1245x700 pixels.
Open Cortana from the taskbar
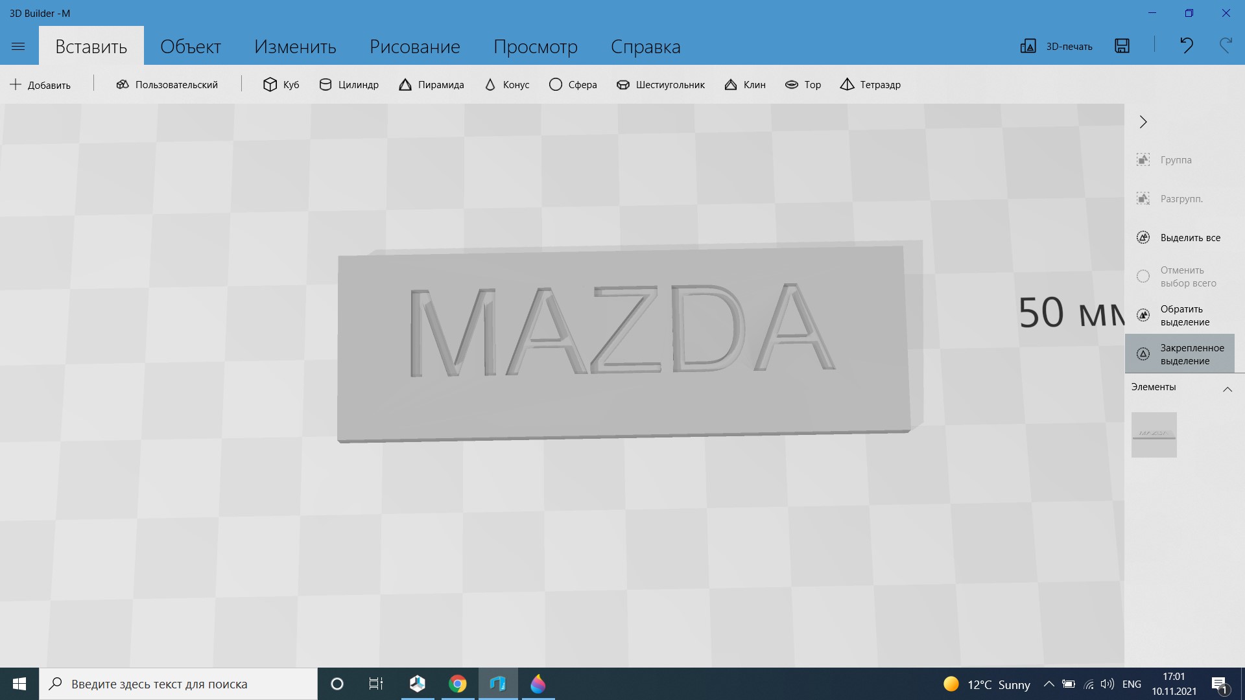337,684
